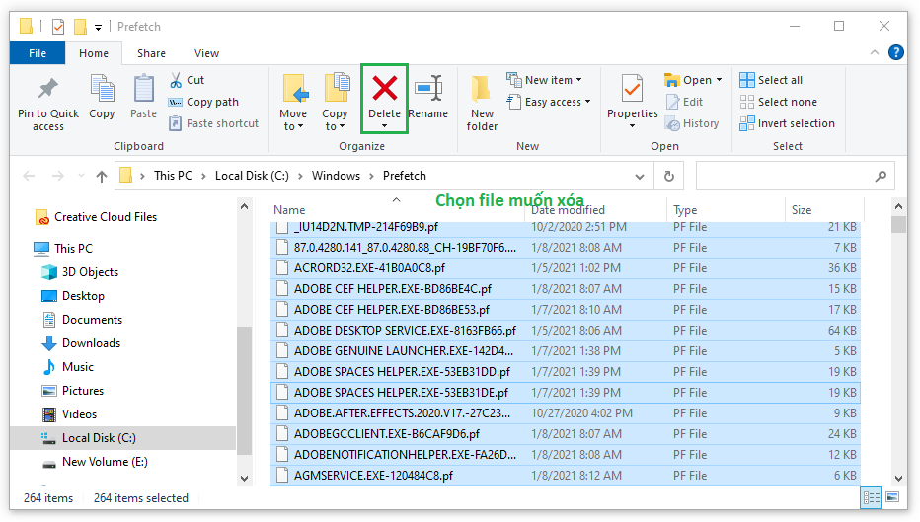Click the red X Delete icon

click(x=384, y=89)
